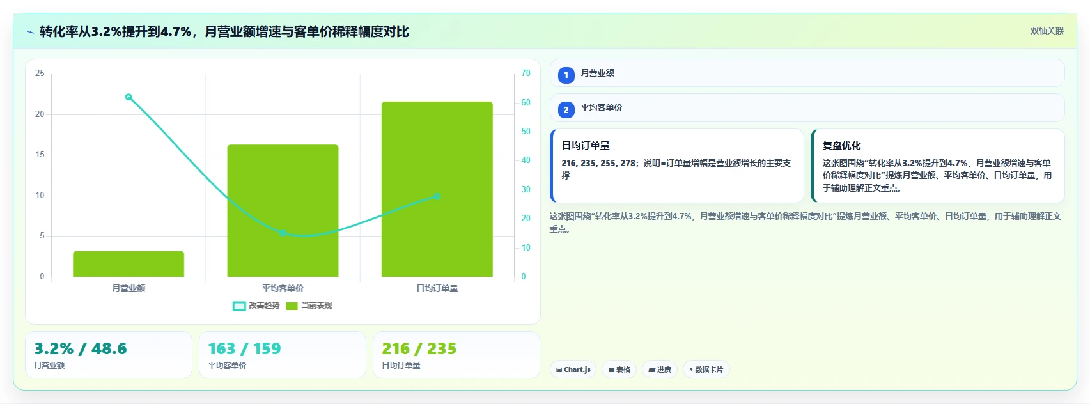Image resolution: width=1090 pixels, height=404 pixels.
Task: Click the left axis value 25
Action: pyautogui.click(x=40, y=74)
